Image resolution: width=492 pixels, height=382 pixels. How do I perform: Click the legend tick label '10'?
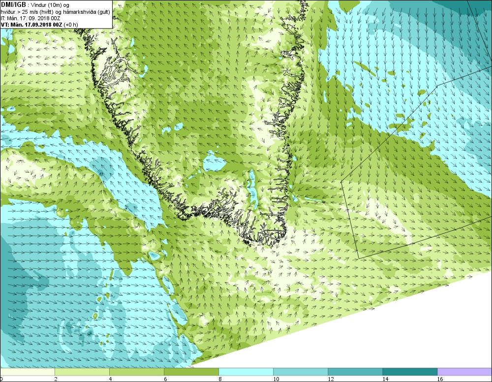(x=276, y=379)
